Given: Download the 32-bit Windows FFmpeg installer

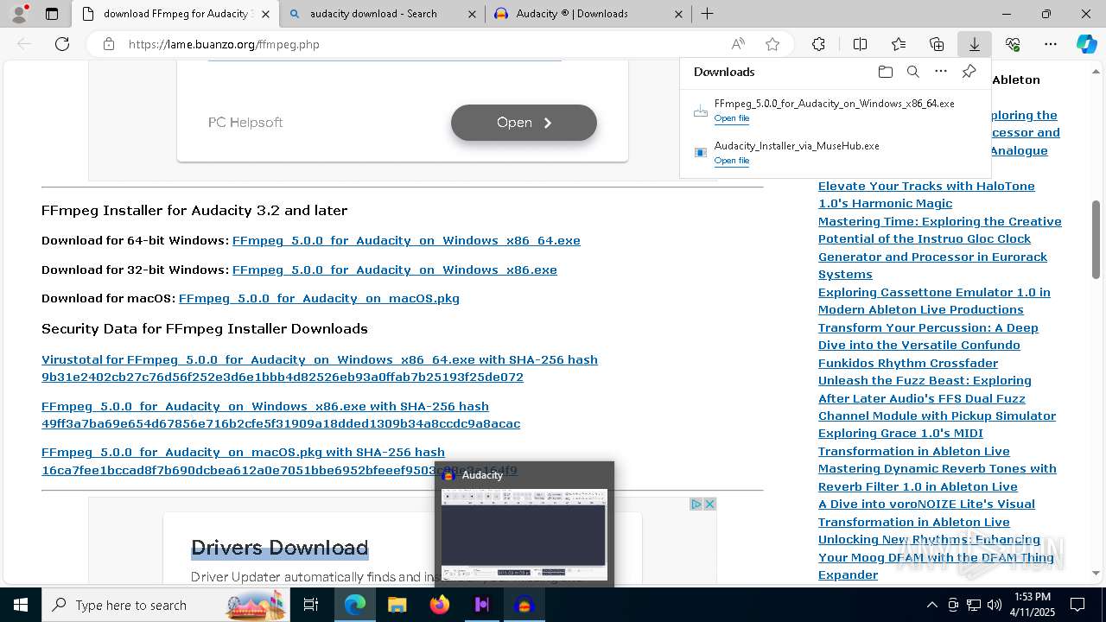Looking at the screenshot, I should tap(395, 270).
